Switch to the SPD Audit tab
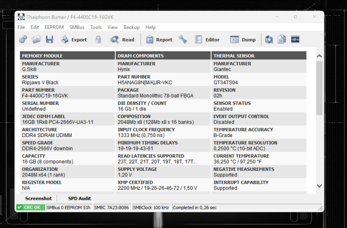 click(x=79, y=199)
